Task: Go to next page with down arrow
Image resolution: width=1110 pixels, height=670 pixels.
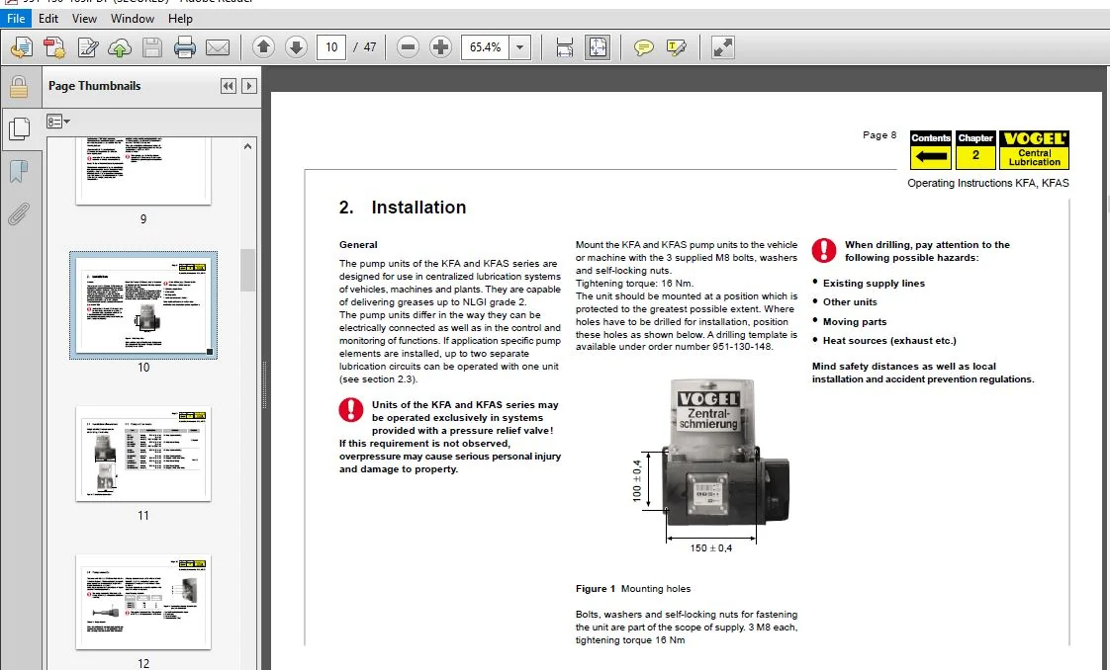Action: (x=296, y=47)
